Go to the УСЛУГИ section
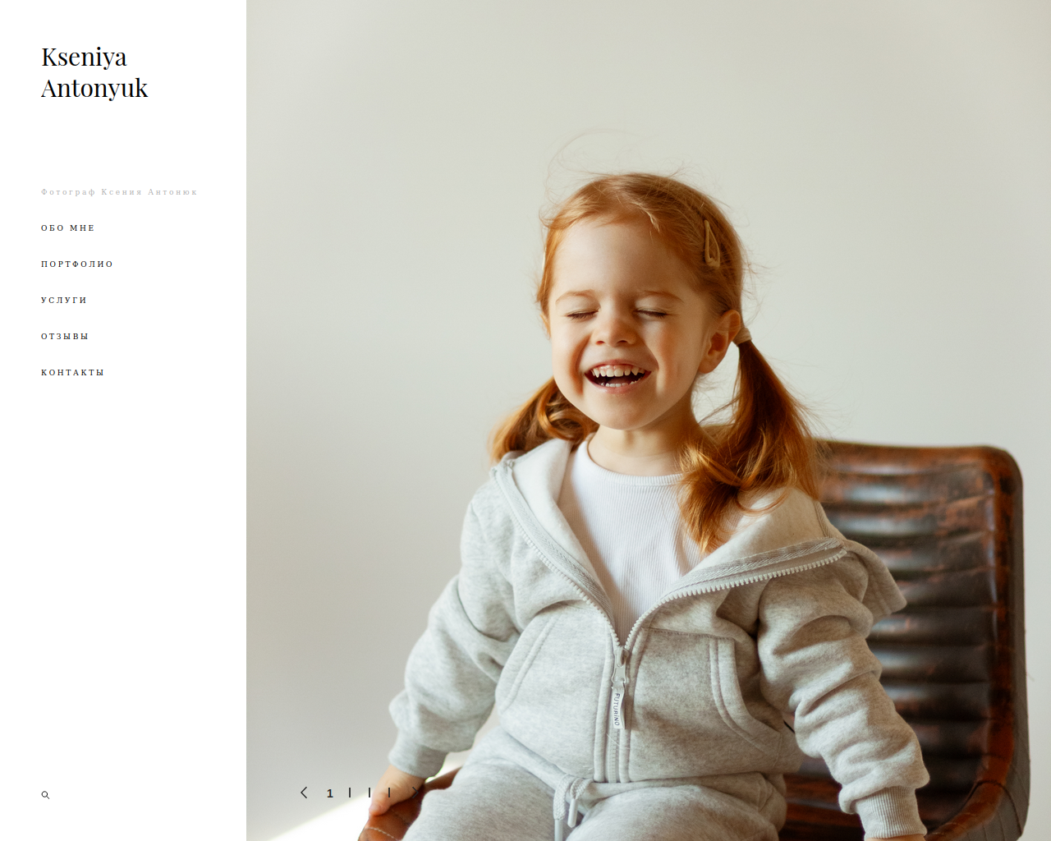This screenshot has height=841, width=1051. coord(64,301)
